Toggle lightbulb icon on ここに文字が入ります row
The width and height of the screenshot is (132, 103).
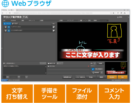tap(9, 31)
